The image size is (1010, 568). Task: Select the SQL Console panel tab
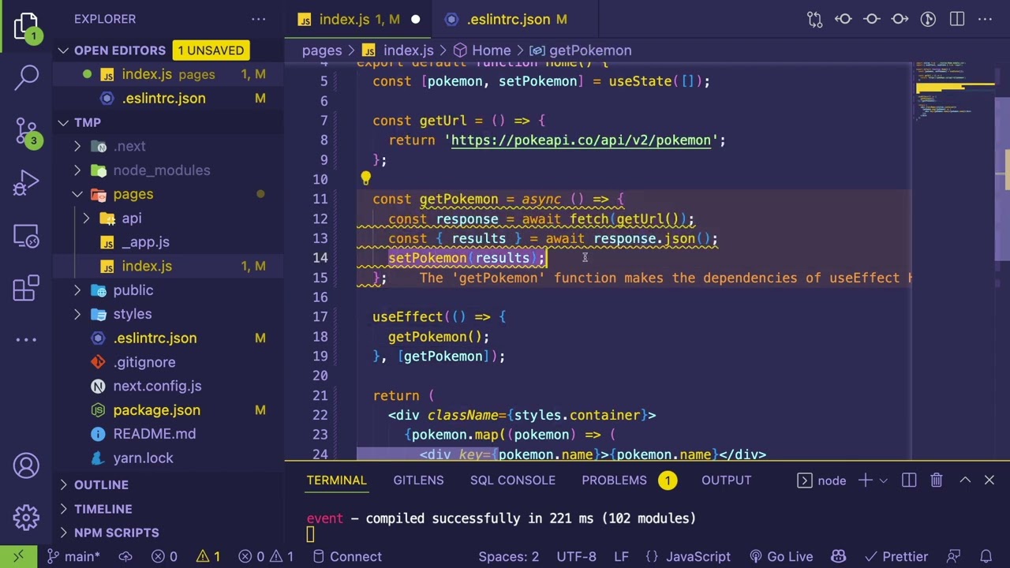click(x=513, y=480)
